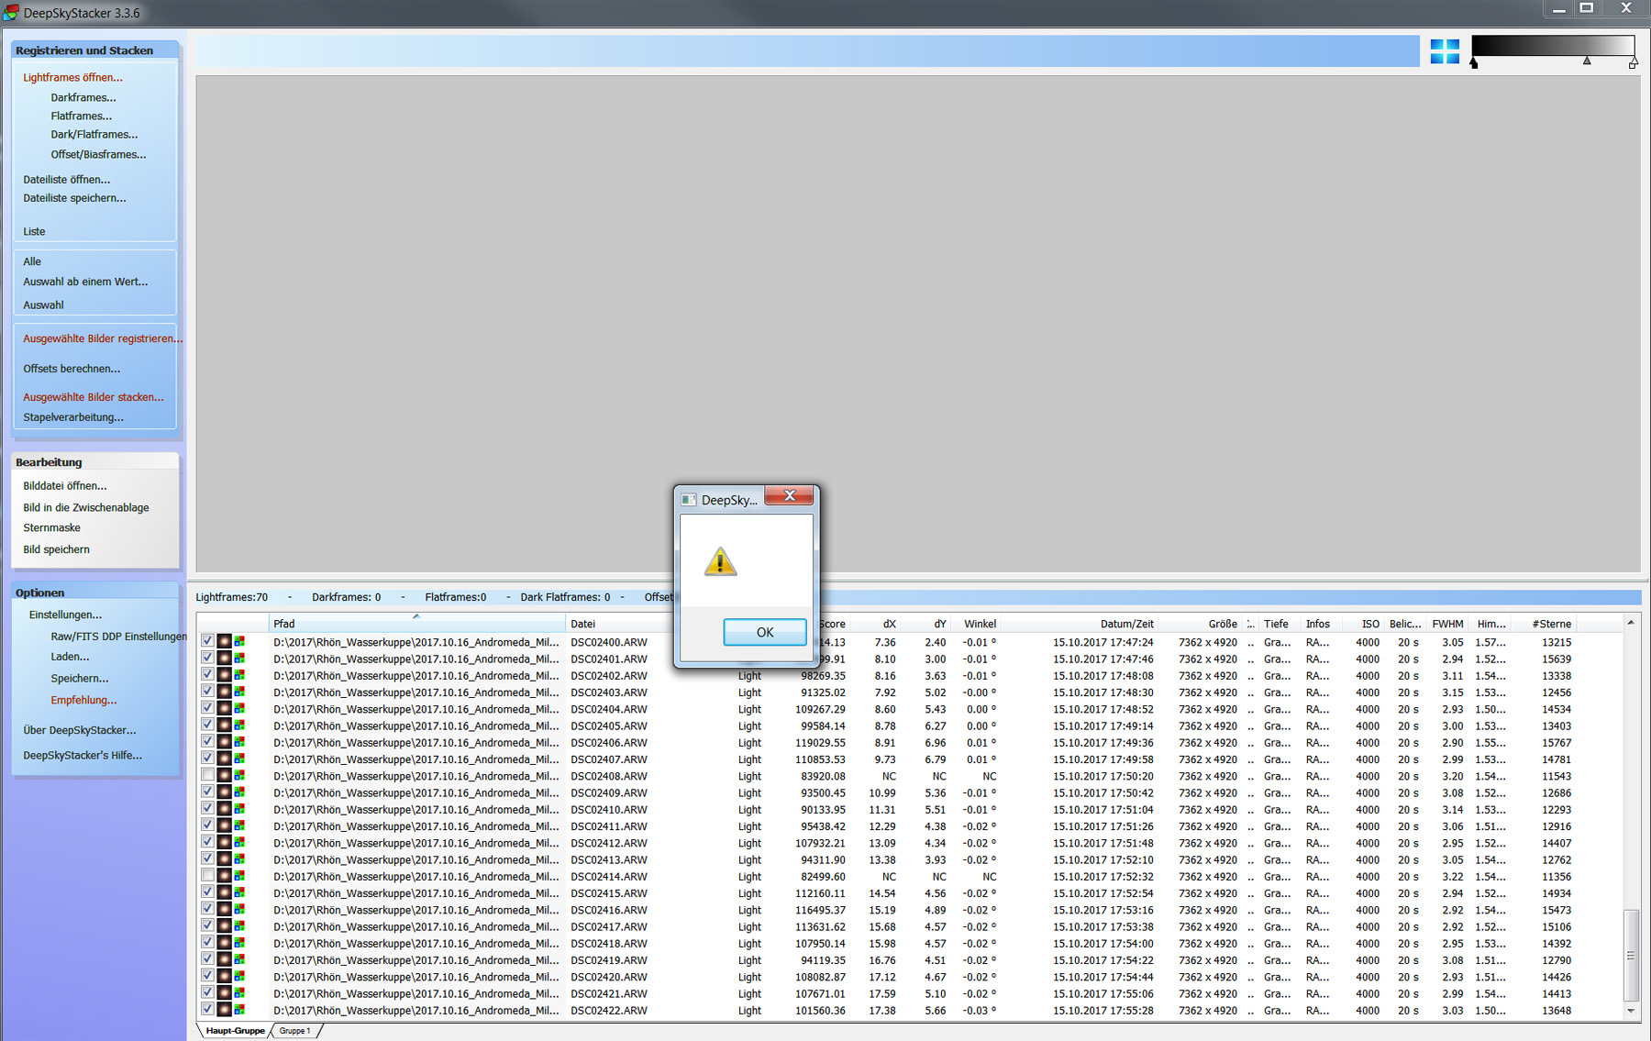The width and height of the screenshot is (1651, 1041).
Task: Click Auswahl ab einem Wert...
Action: pyautogui.click(x=85, y=282)
